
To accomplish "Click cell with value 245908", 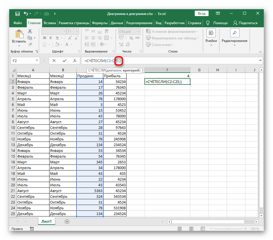I will (115, 139).
